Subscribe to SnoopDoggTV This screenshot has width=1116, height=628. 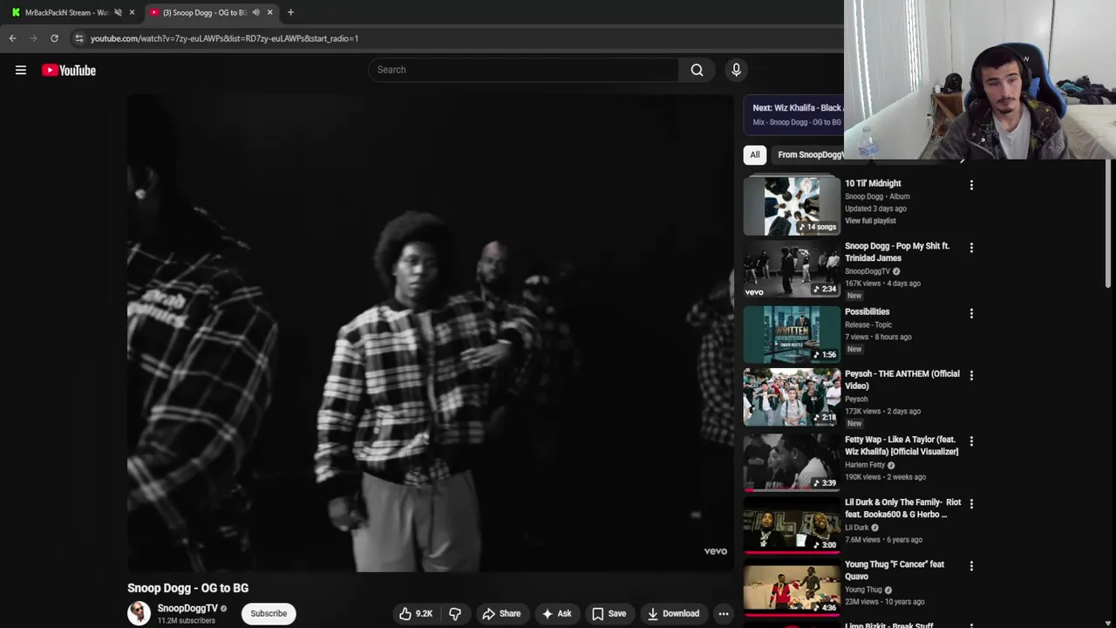pos(269,613)
